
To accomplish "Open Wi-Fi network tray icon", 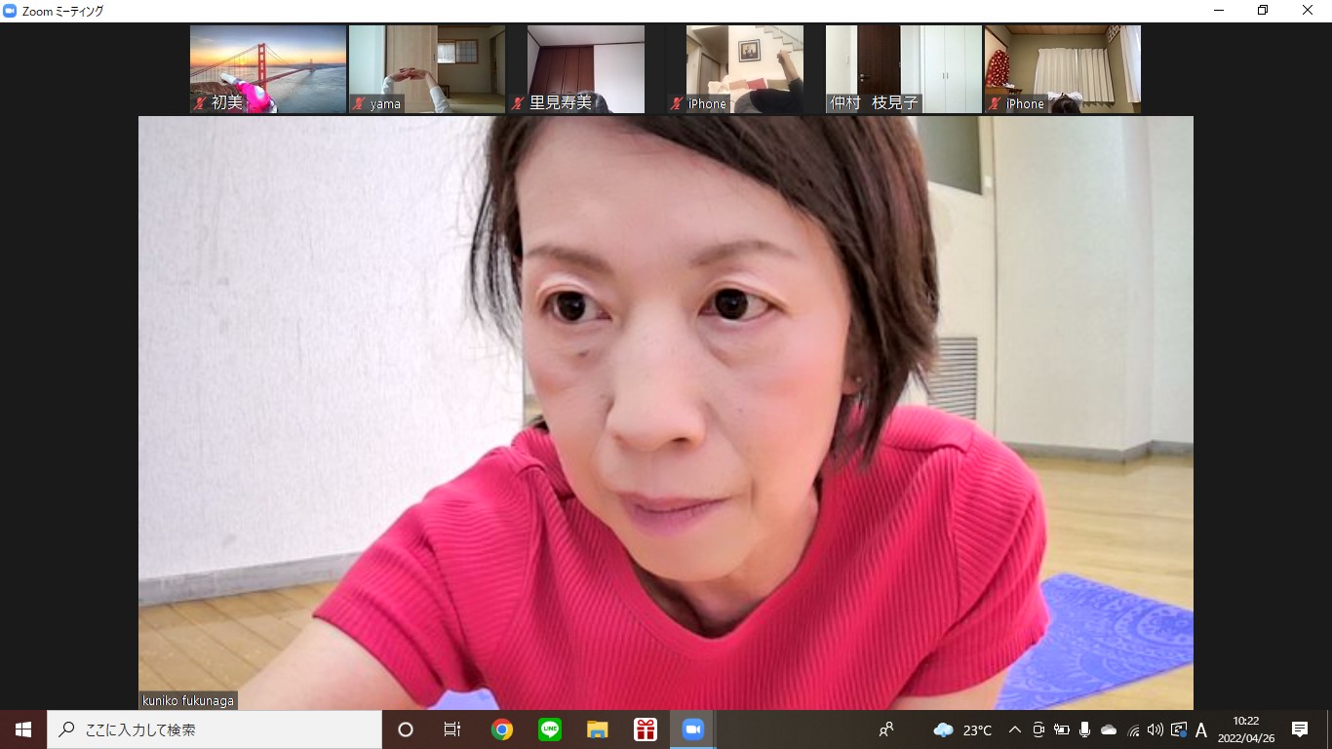I will (1132, 729).
